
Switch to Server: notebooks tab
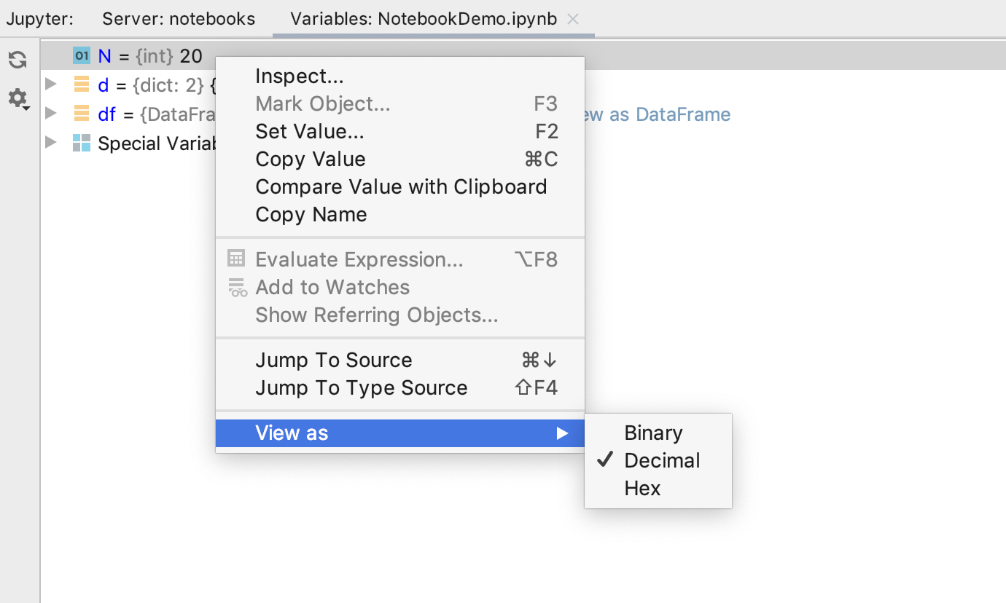[179, 19]
